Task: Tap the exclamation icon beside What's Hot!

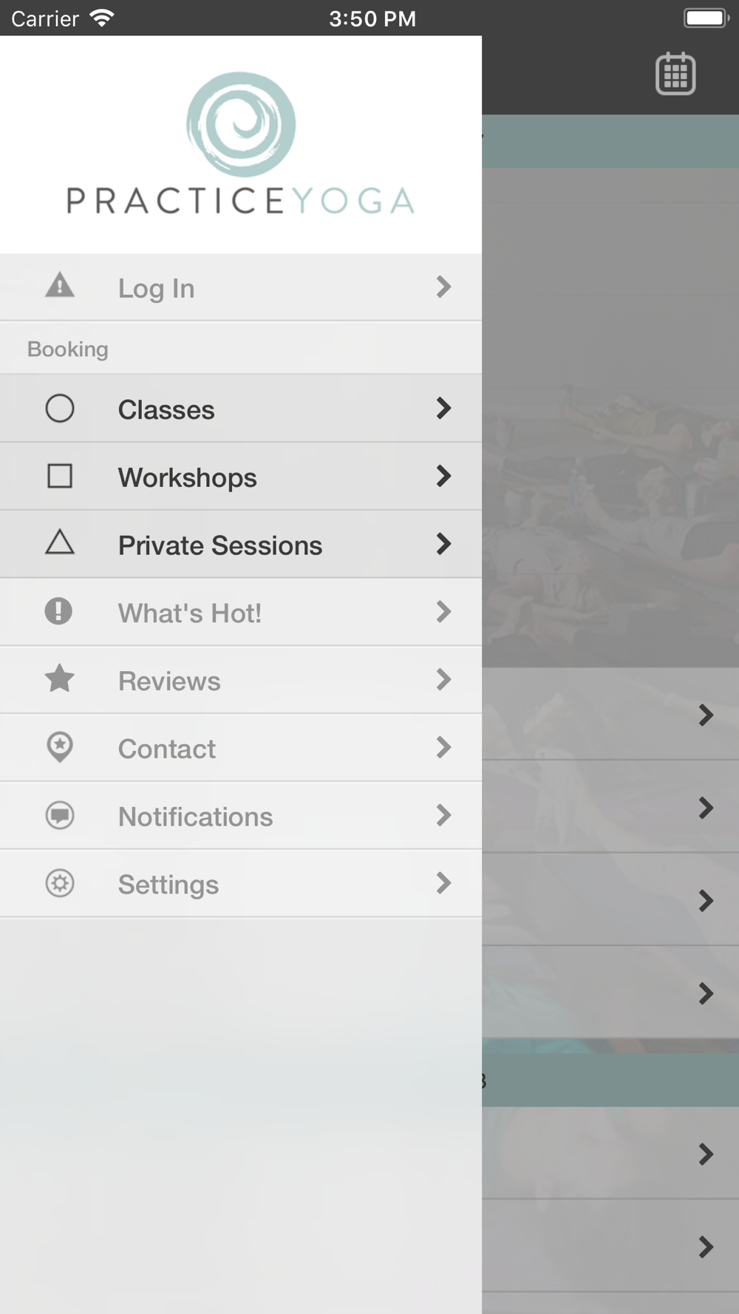Action: 58,611
